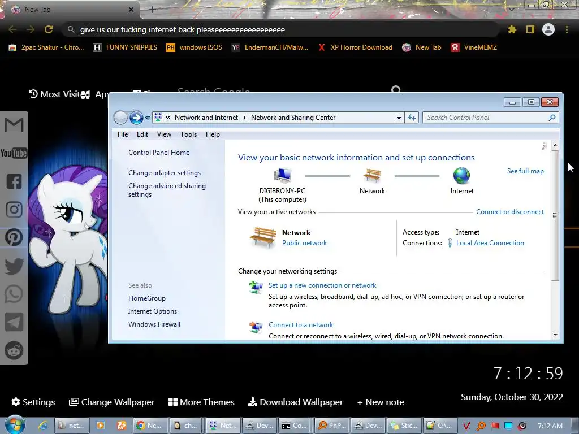Click Control Panel forward navigation arrow
This screenshot has height=434, width=579.
point(136,118)
